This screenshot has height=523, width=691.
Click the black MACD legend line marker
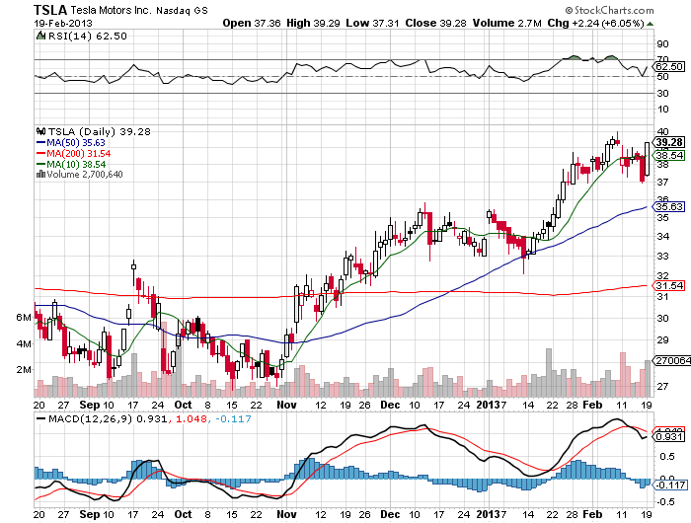[41, 418]
